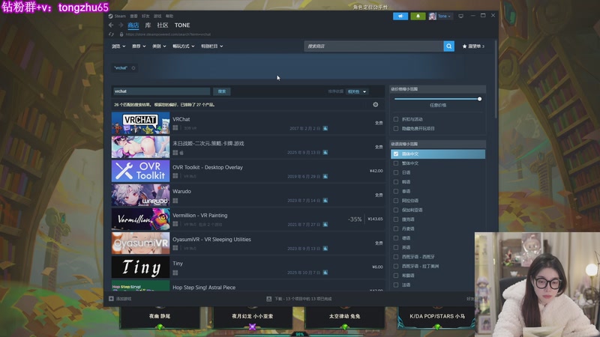Click the wishlist star icon near search
The height and width of the screenshot is (337, 600).
point(464,46)
